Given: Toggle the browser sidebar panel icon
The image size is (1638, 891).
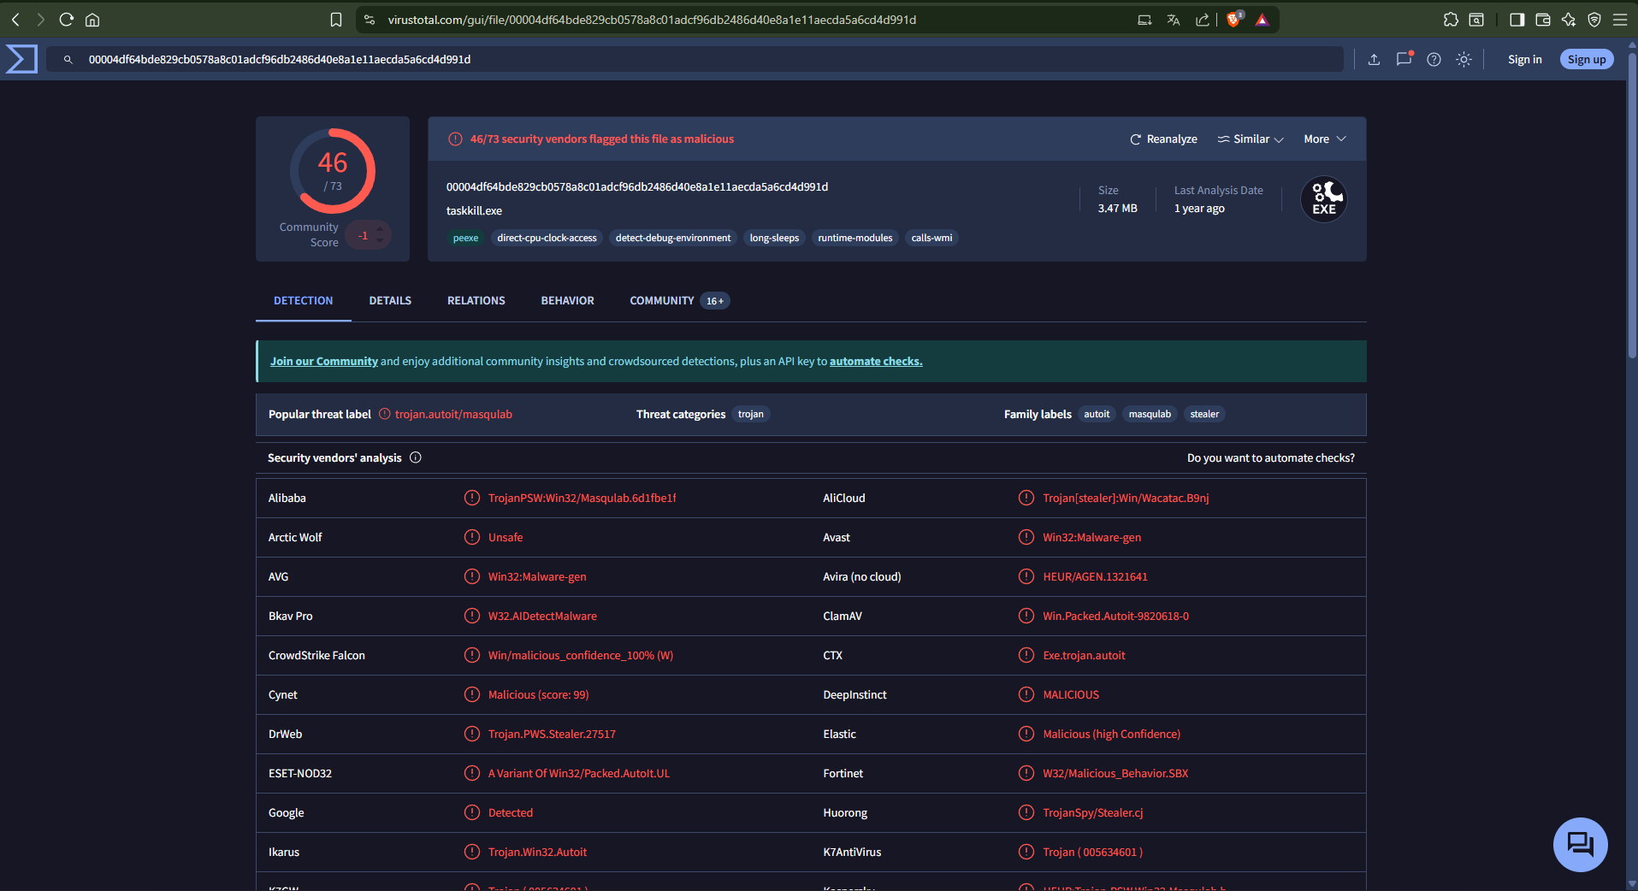Looking at the screenshot, I should tap(1517, 19).
